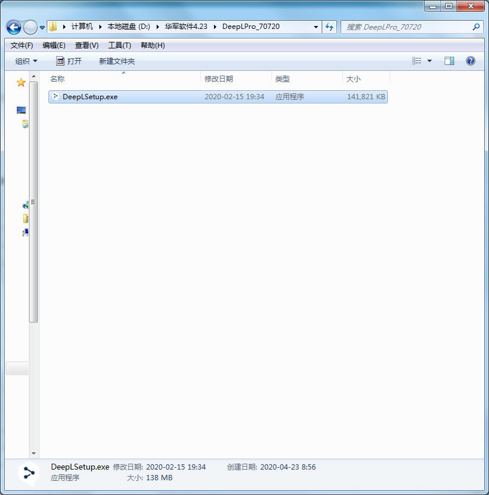Click computer icon in navigation pane
Image resolution: width=489 pixels, height=495 pixels.
tap(25, 233)
